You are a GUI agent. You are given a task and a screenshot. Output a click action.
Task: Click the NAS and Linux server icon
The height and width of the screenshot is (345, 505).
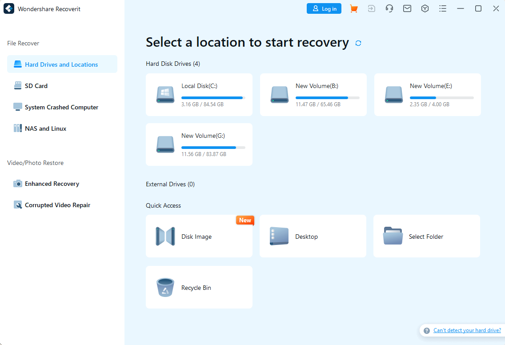pos(18,128)
